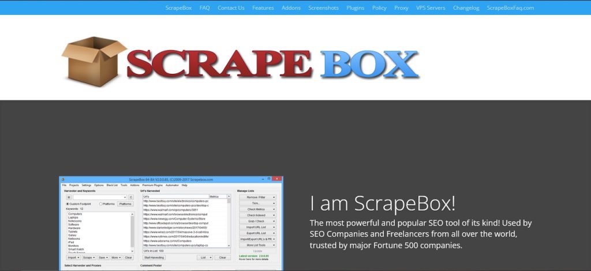Open the Screenshots nav link

click(x=323, y=7)
